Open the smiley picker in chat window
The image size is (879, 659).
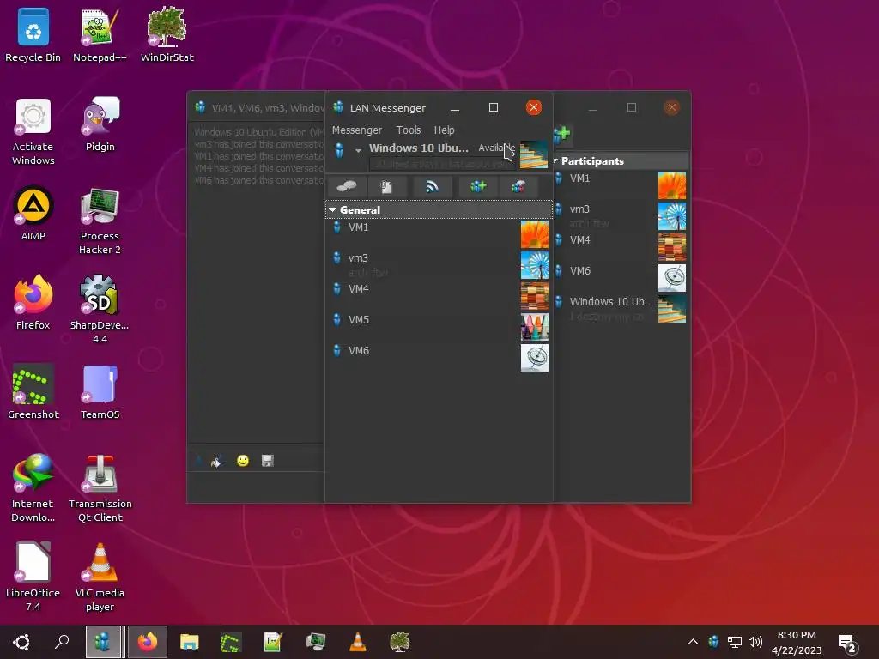click(243, 461)
